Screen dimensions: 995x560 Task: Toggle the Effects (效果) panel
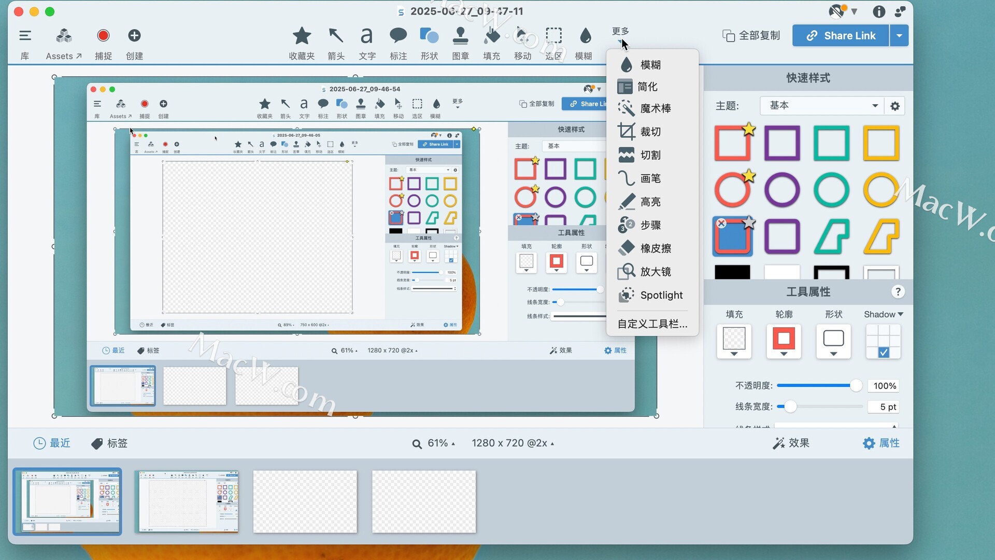tap(791, 443)
